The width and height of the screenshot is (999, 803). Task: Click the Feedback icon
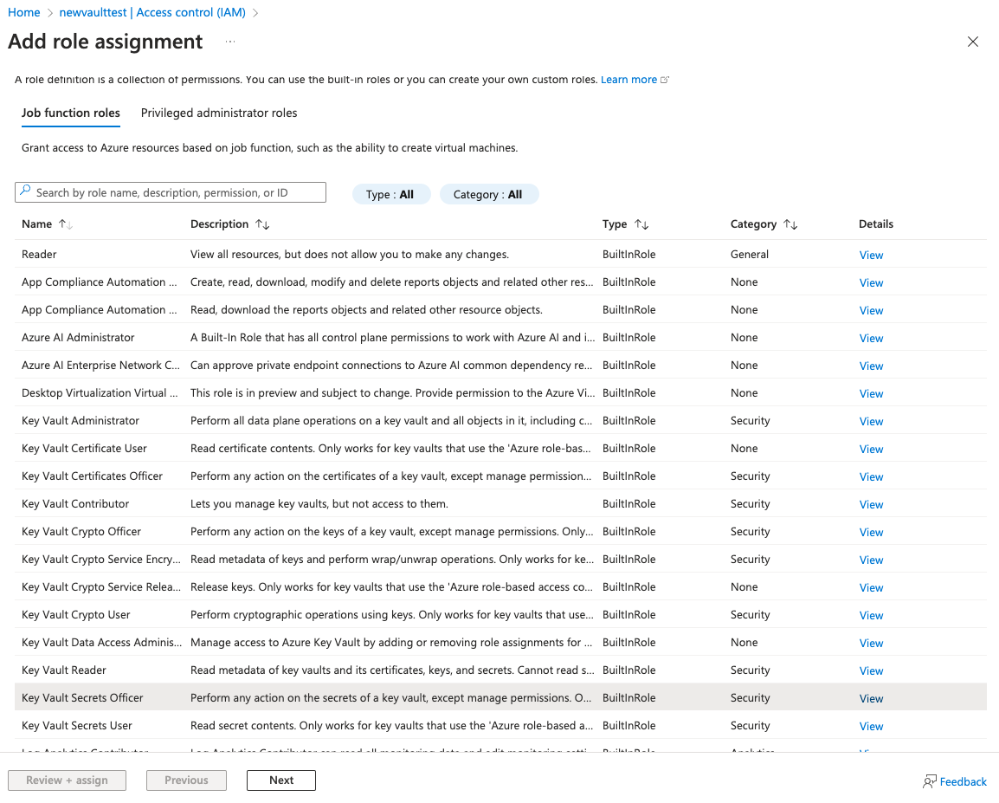[x=930, y=781]
